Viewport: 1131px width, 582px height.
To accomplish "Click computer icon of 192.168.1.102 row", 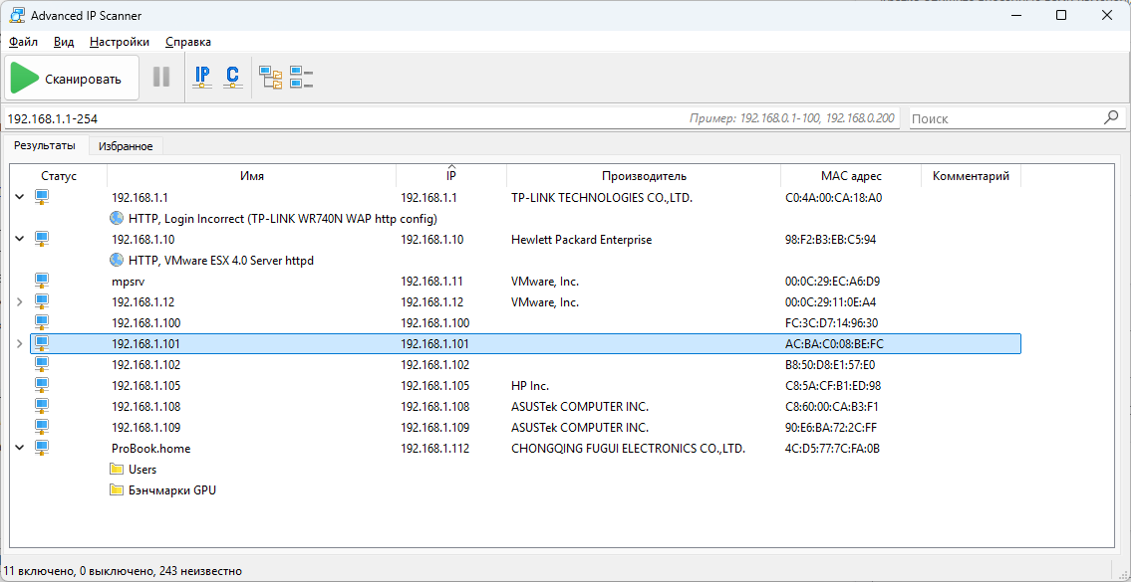I will pos(42,364).
